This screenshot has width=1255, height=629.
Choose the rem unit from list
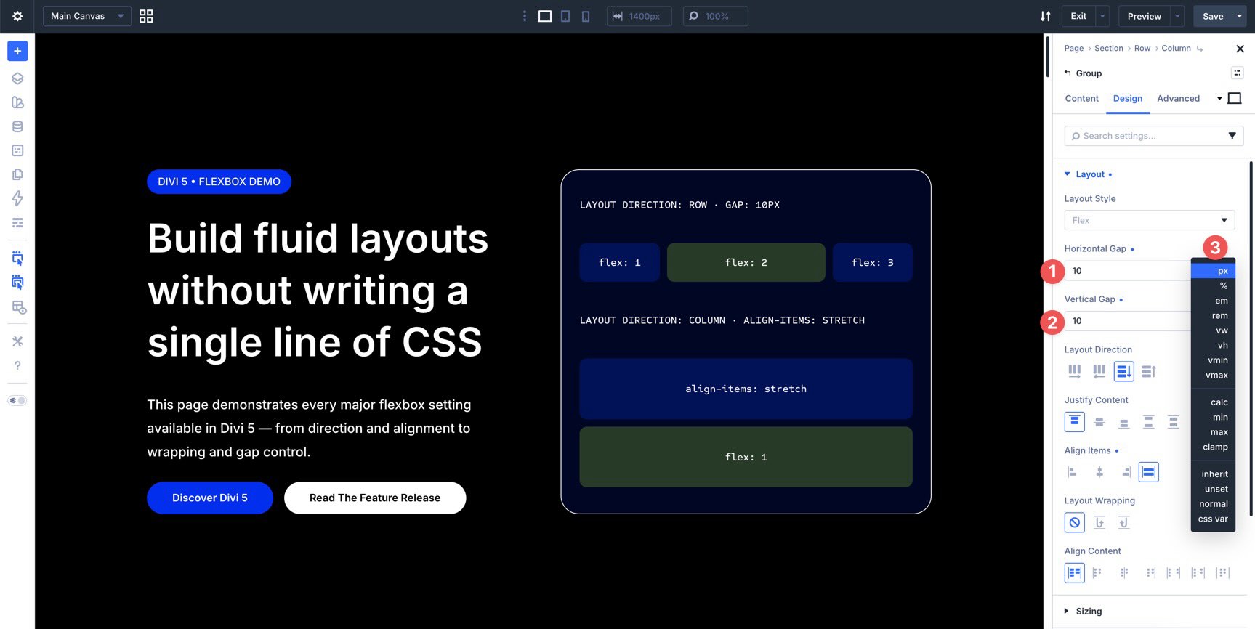[x=1213, y=316]
